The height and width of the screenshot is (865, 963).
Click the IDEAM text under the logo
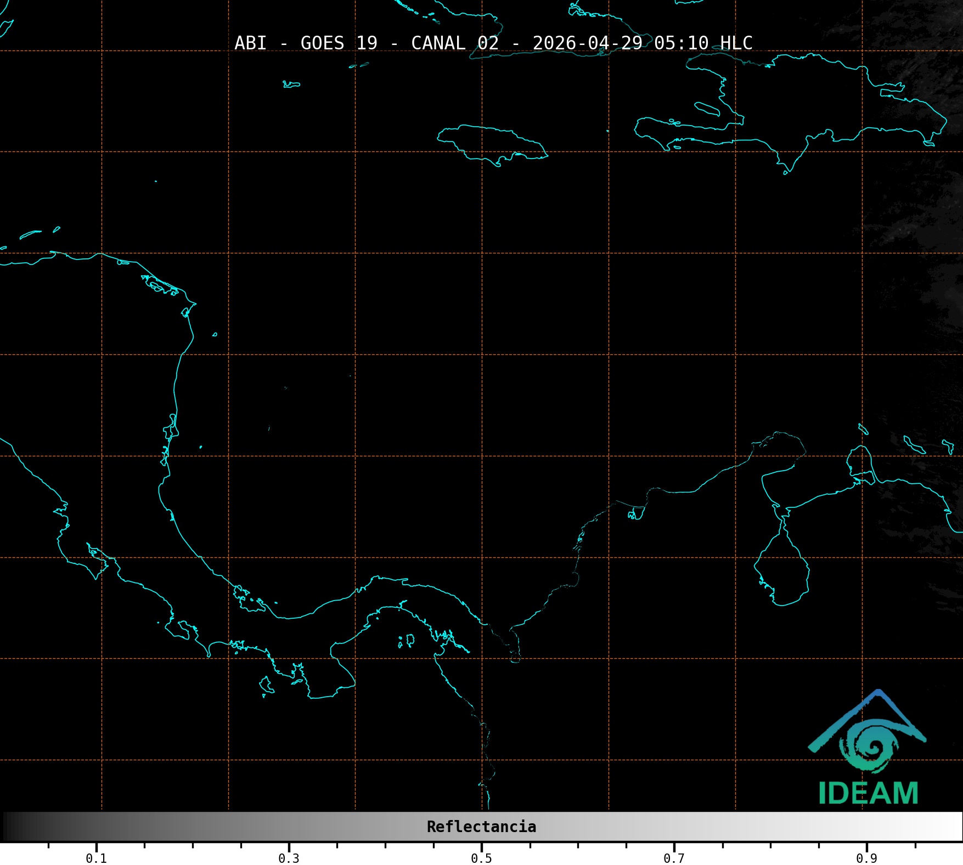click(868, 794)
